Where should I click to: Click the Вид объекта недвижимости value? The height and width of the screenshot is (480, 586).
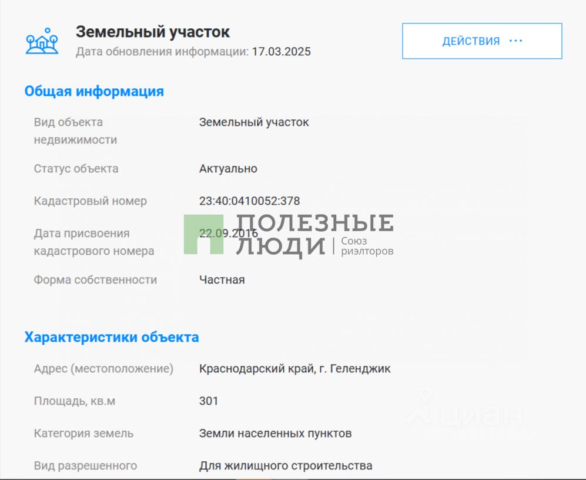point(254,122)
